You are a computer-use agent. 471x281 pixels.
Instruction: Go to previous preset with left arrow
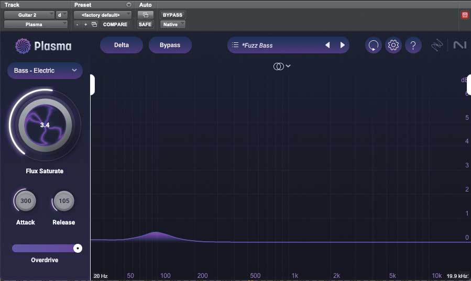(327, 45)
